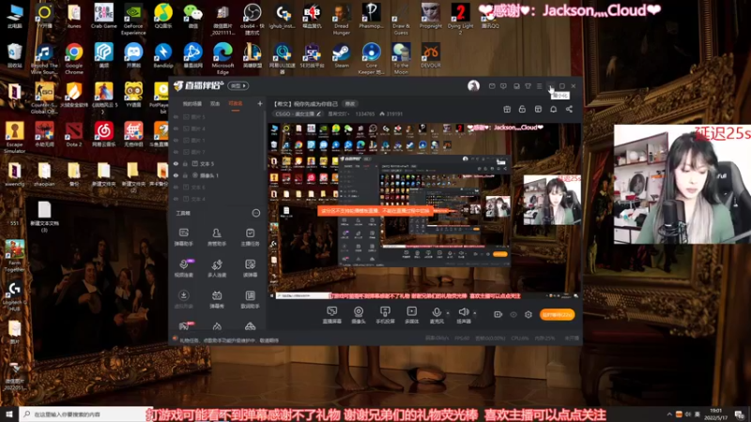Open the 读弹幕 read-danmaku tool
Viewport: 751px width, 422px height.
(x=250, y=268)
